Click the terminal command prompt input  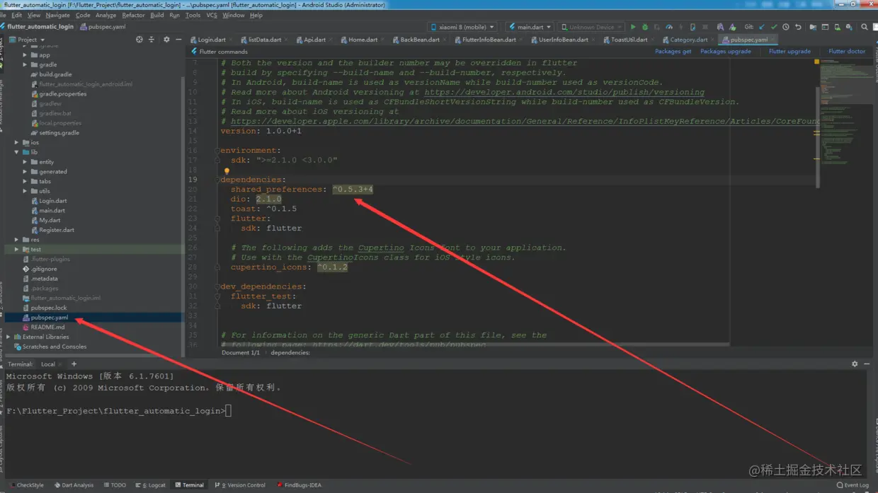click(228, 411)
